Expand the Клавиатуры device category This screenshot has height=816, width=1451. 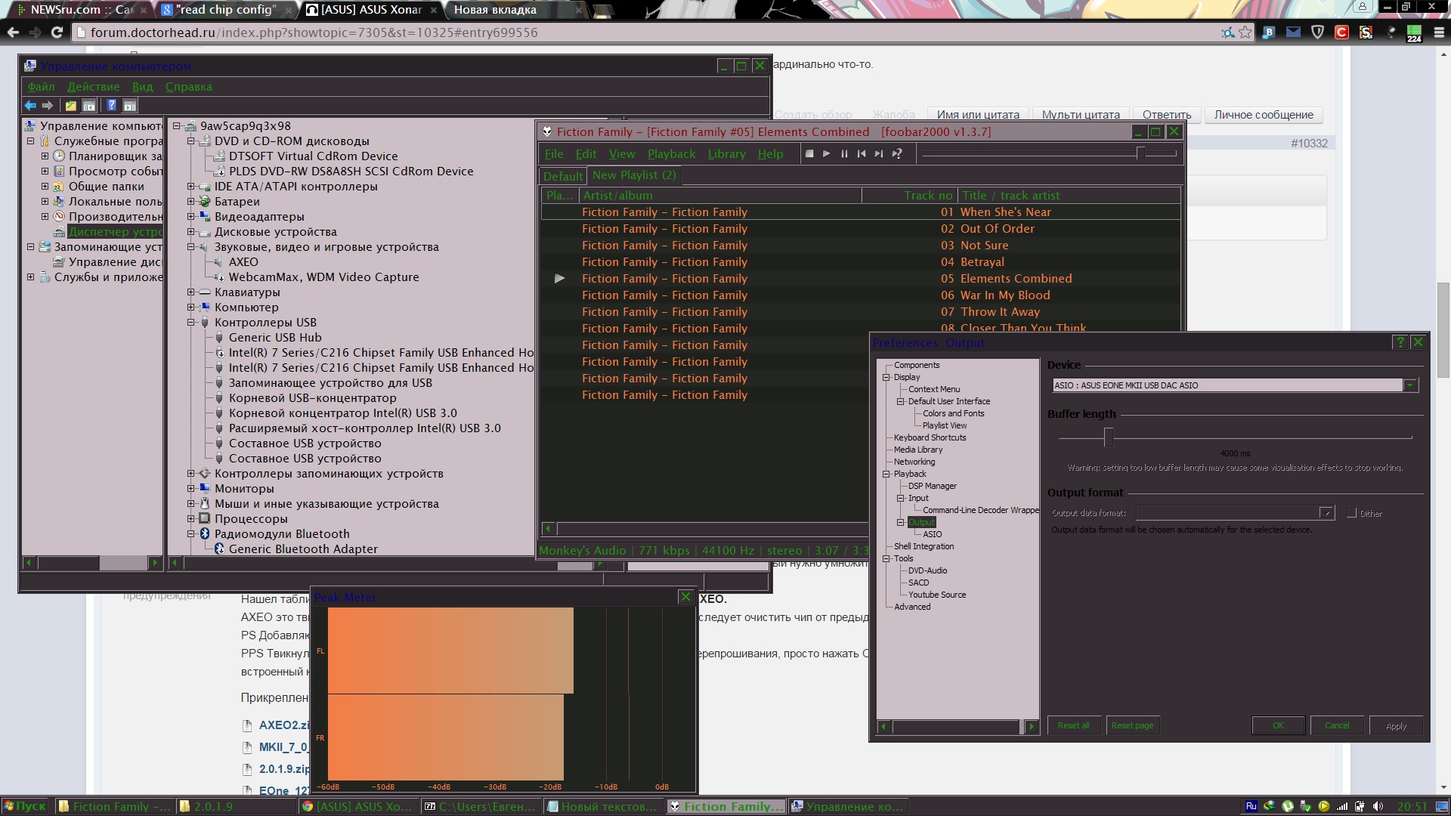click(191, 292)
